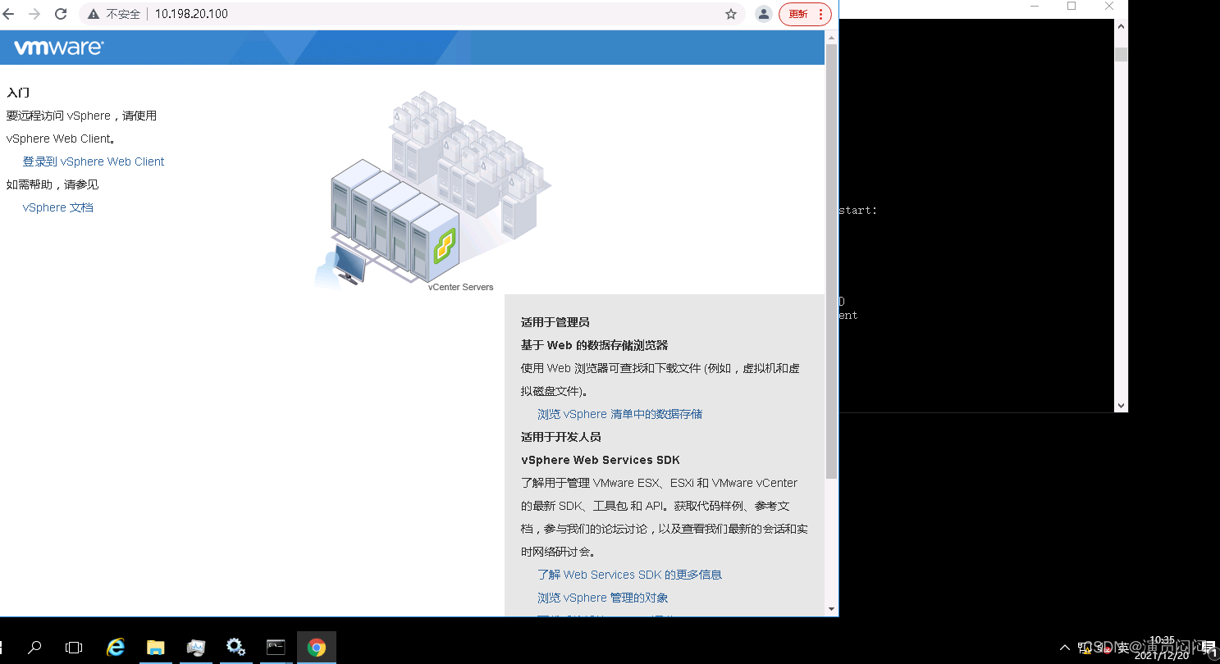Go forward using the browser forward arrow
The width and height of the screenshot is (1220, 664).
pyautogui.click(x=34, y=14)
